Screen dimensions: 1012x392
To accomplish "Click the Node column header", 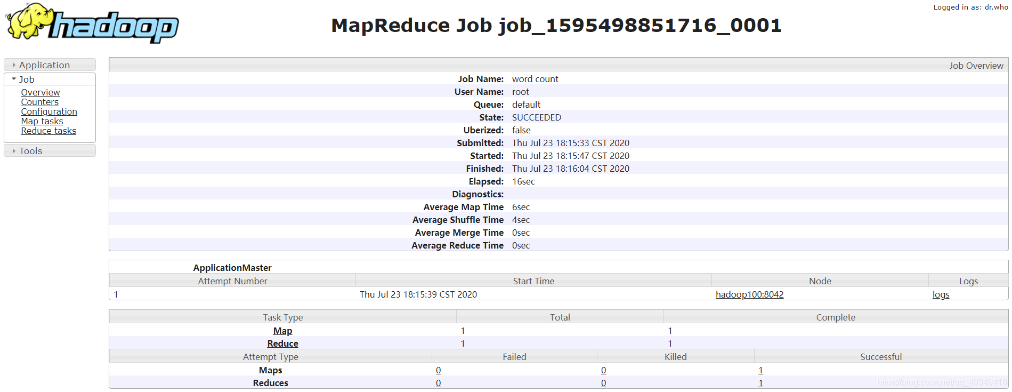I will tap(820, 281).
